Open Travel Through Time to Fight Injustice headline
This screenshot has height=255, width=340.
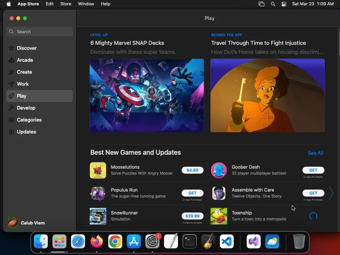coord(258,43)
